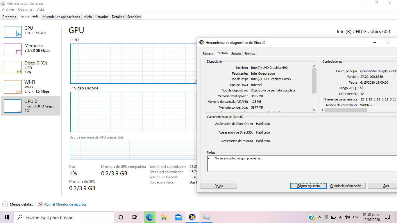Click inside the Notas text box
Image resolution: width=397 pixels, height=223 pixels.
pos(302,164)
